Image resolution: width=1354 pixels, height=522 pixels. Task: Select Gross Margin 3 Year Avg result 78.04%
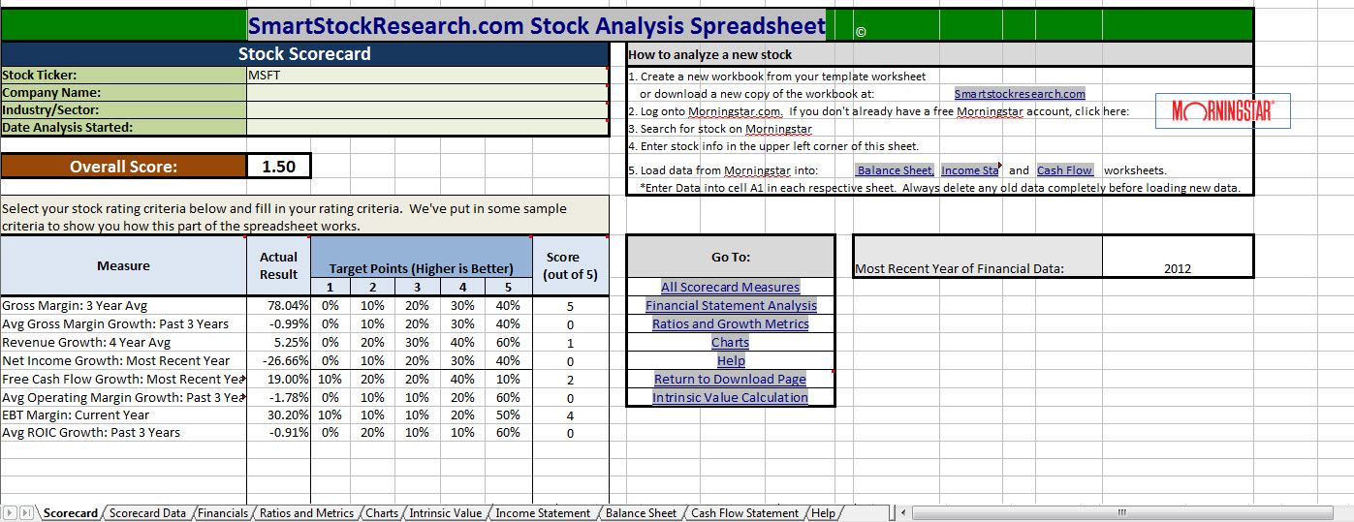[277, 305]
